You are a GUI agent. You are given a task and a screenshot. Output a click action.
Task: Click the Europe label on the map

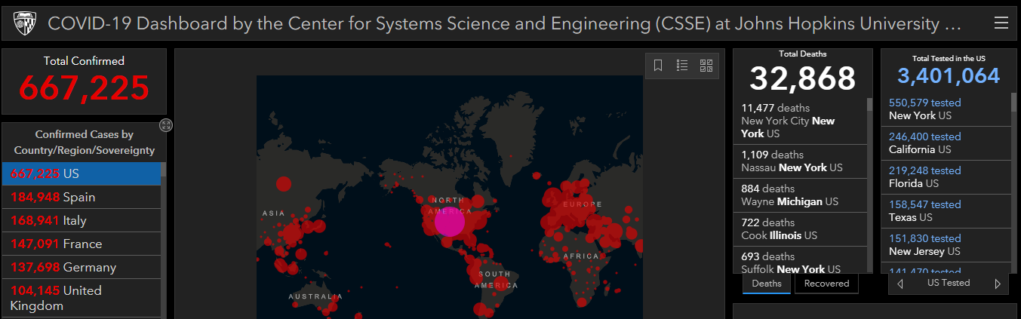click(x=583, y=204)
